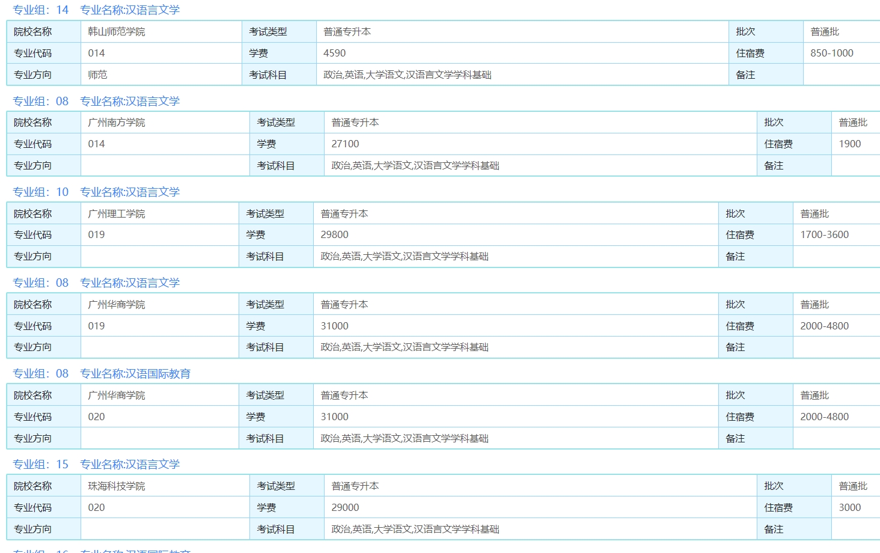Select exam subjects under tuition 29800
Viewport: 880px width, 553px height.
[x=405, y=256]
